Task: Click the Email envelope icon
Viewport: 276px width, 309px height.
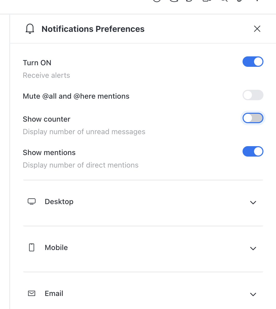Action: (32, 293)
